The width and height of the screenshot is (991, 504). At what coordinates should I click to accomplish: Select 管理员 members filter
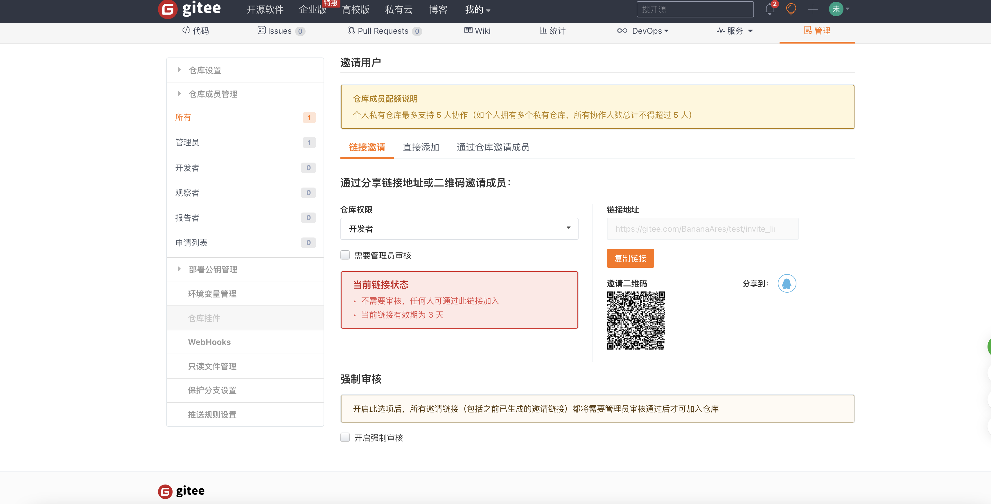[x=245, y=143]
